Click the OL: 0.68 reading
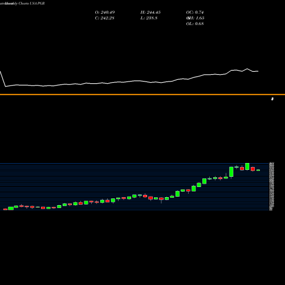The image size is (285, 285). coord(195,24)
